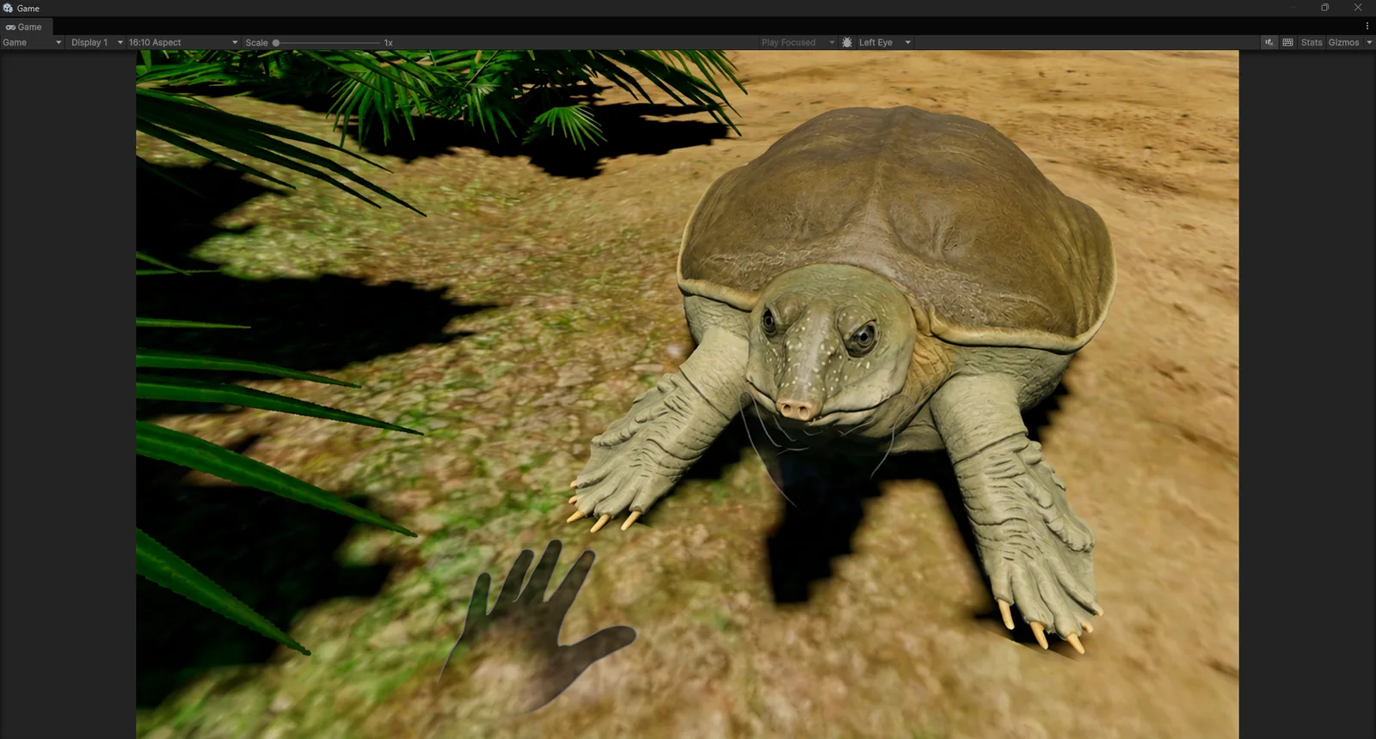The height and width of the screenshot is (739, 1376).
Task: Open the Display 1 dropdown
Action: [x=96, y=42]
